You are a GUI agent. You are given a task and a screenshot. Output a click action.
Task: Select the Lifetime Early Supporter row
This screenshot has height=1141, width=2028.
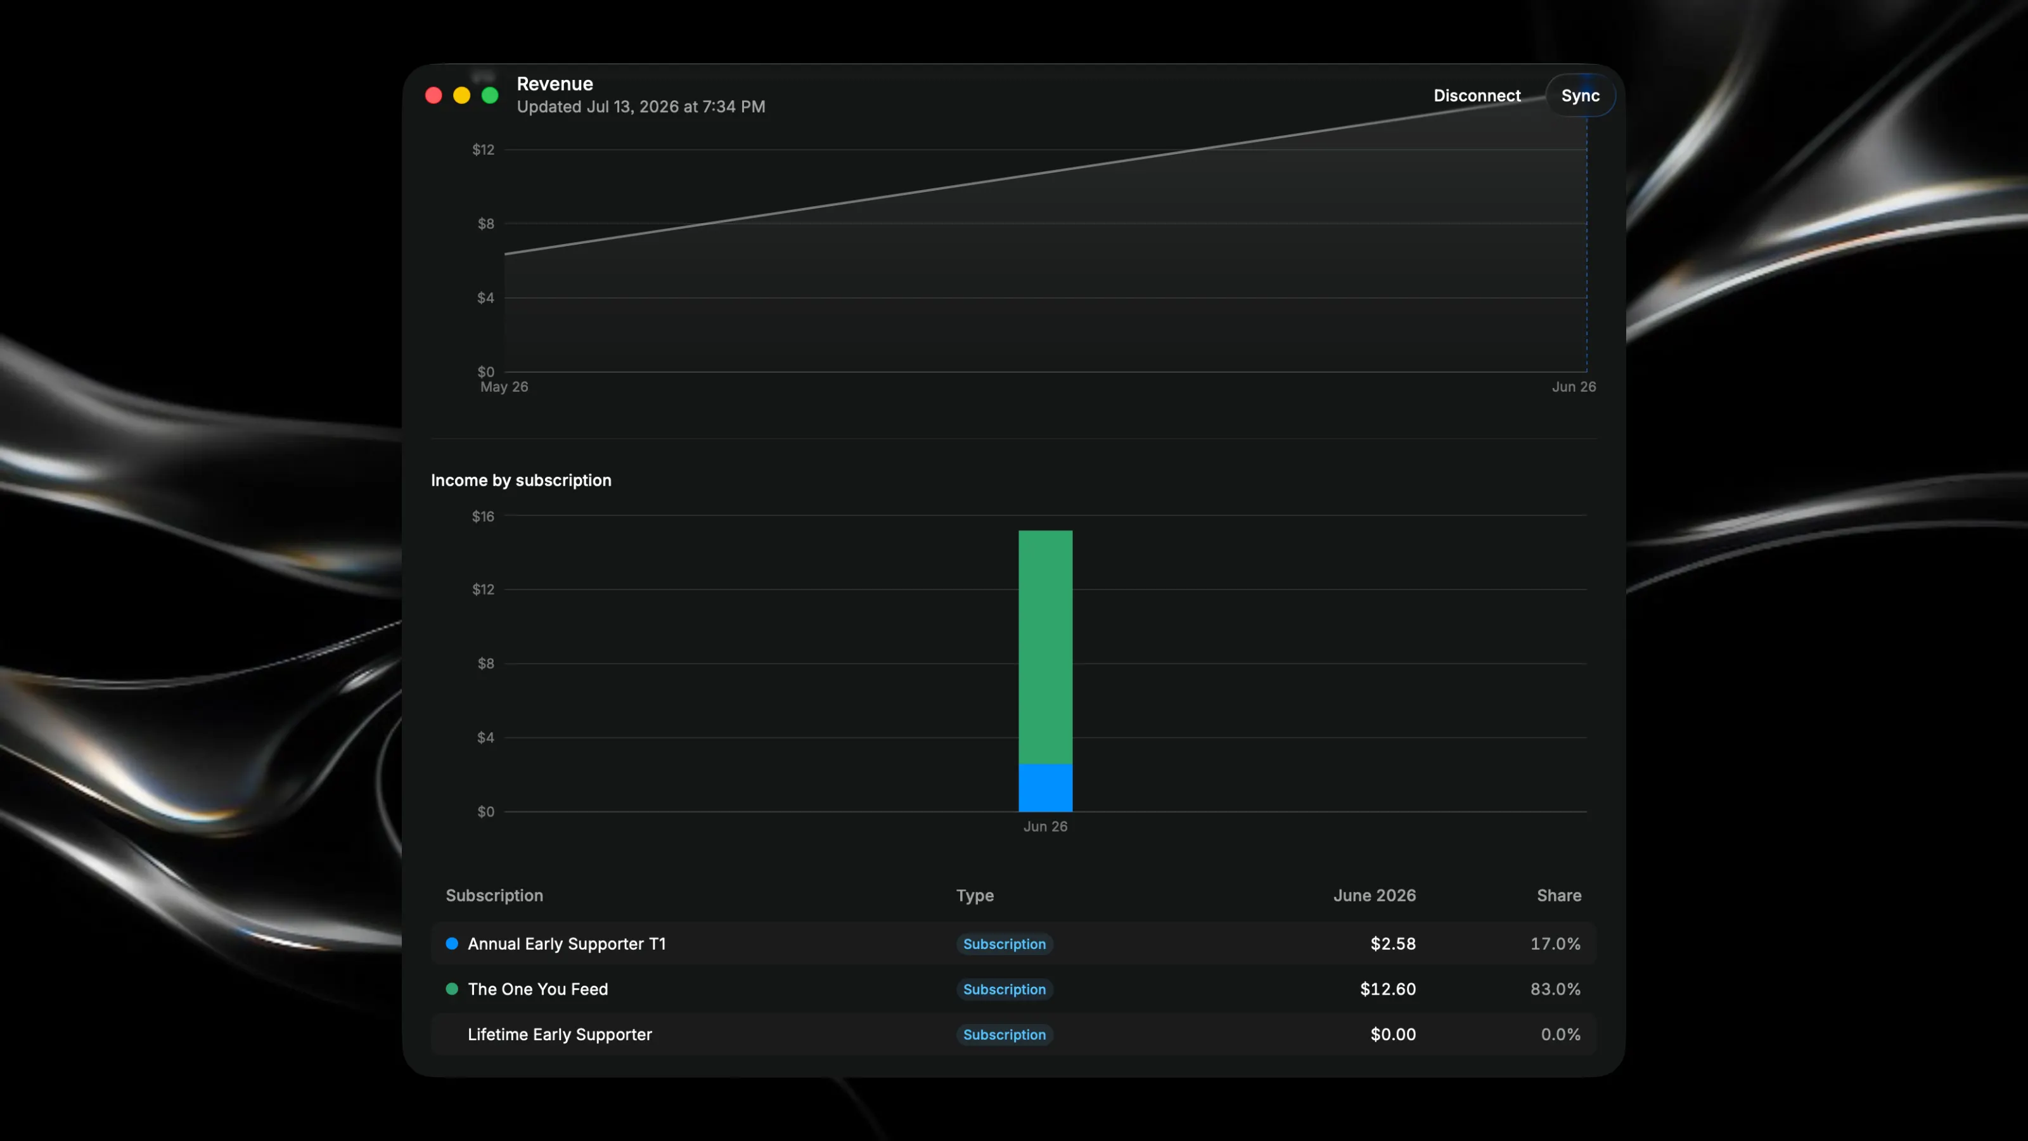pos(1013,1034)
